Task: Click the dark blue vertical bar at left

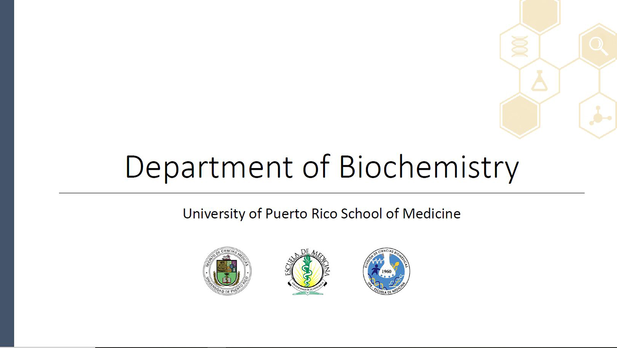Action: coord(7,174)
